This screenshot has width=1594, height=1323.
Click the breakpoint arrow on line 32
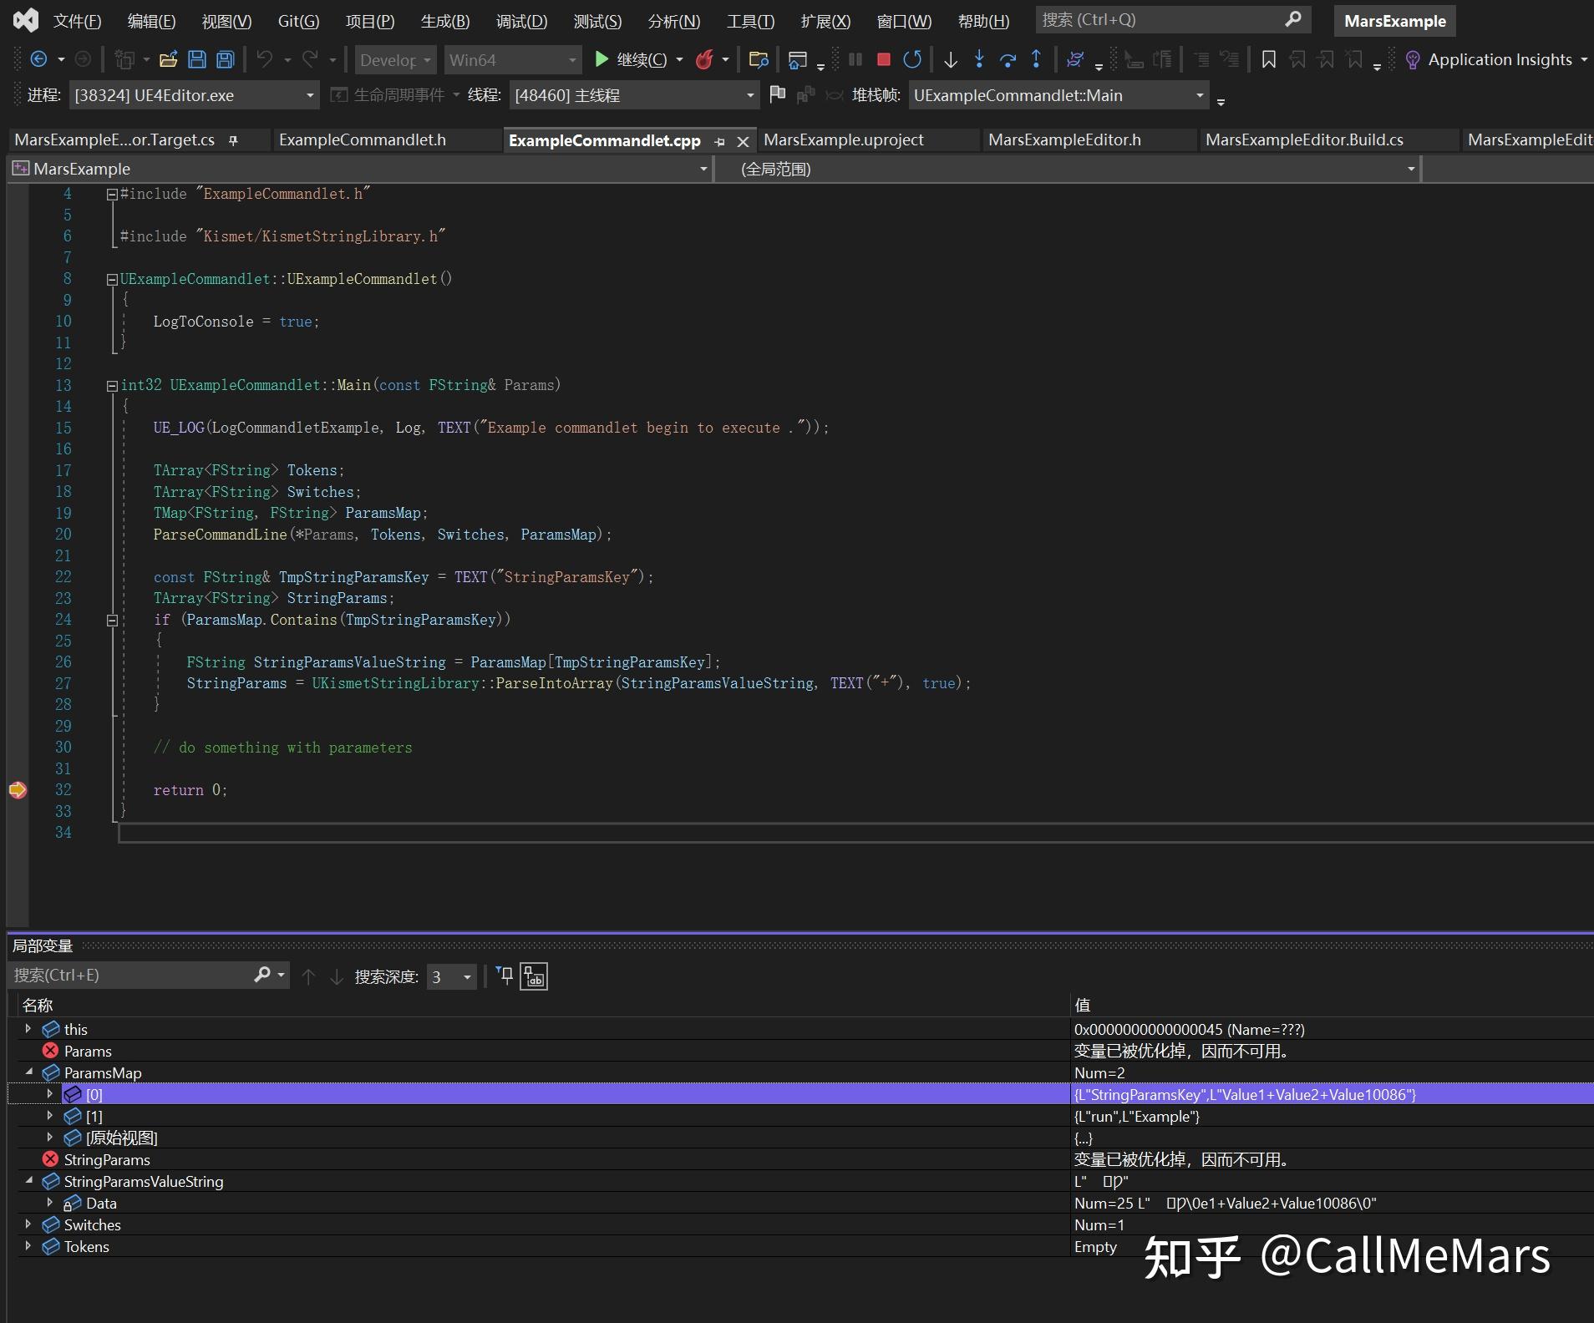pyautogui.click(x=18, y=789)
